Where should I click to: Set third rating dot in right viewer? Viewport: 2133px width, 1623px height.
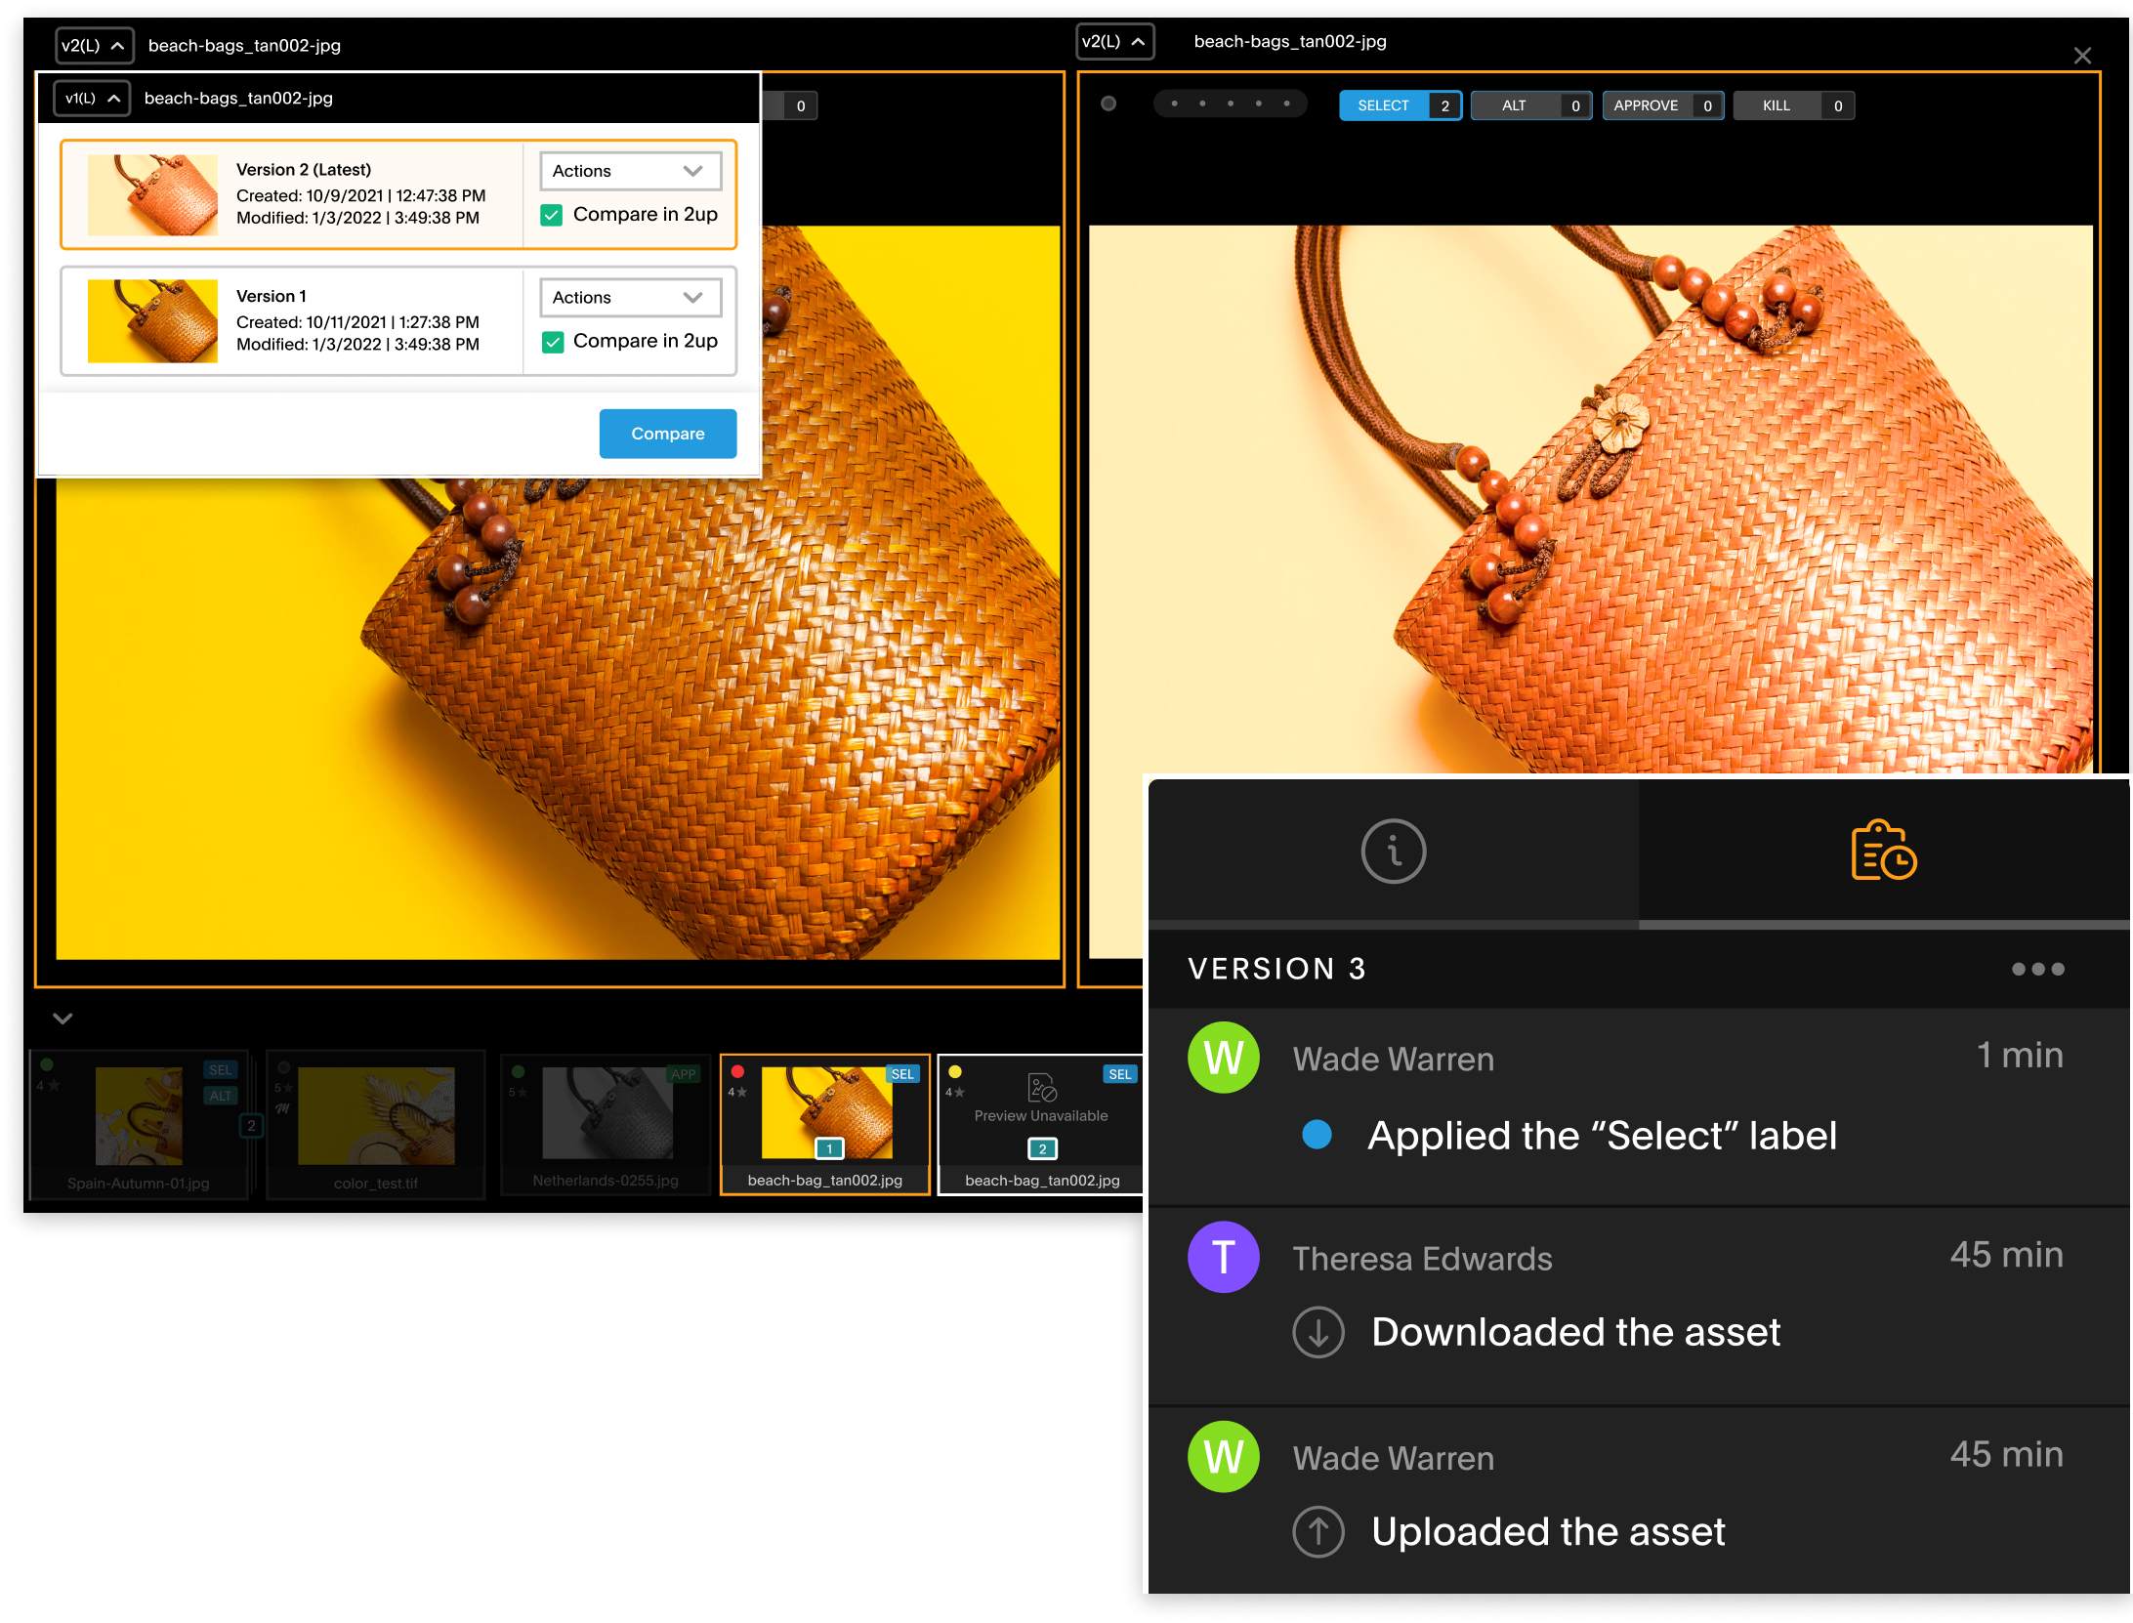pos(1230,104)
